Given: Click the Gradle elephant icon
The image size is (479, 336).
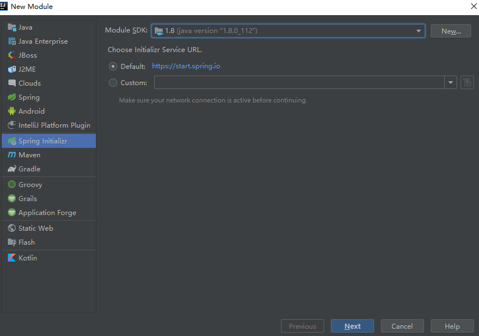Looking at the screenshot, I should coord(12,169).
